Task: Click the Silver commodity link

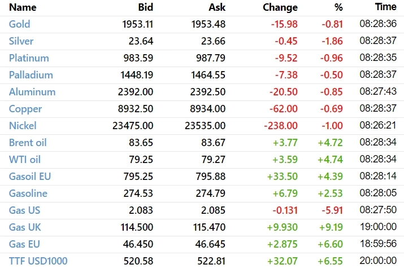Action: [21, 41]
